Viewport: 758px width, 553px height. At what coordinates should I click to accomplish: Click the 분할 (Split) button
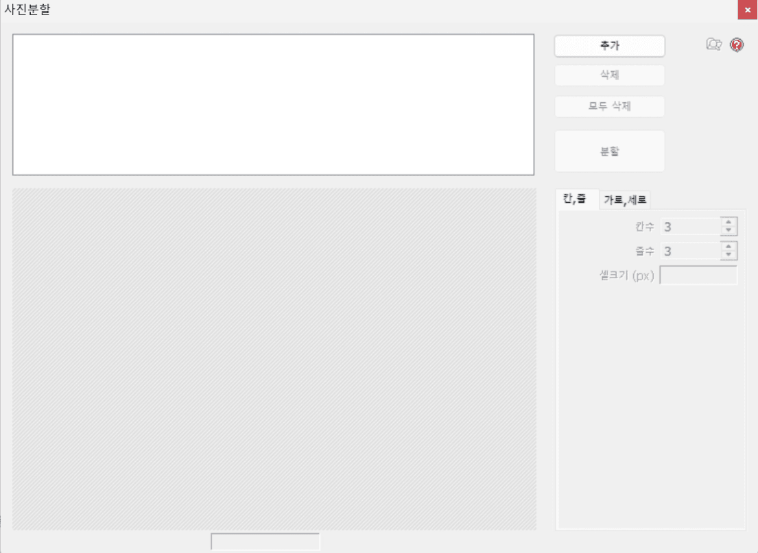(609, 151)
